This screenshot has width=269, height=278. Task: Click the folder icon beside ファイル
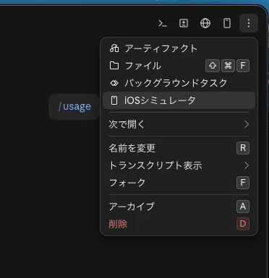[x=114, y=66]
